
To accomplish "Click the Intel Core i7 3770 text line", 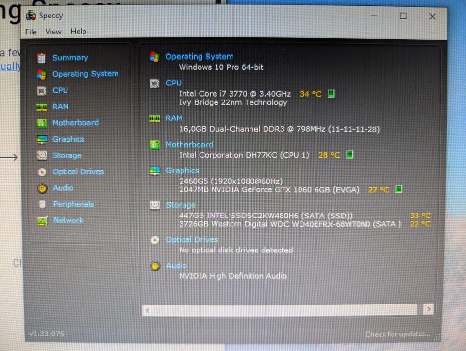I will pos(235,94).
